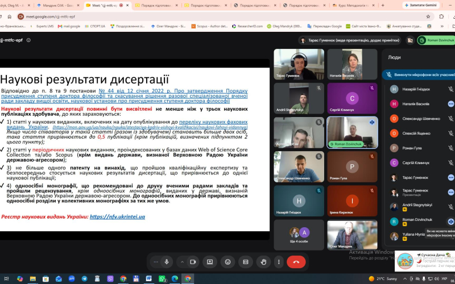Switch to first 'Порядок підготовки' tab

[157, 5]
